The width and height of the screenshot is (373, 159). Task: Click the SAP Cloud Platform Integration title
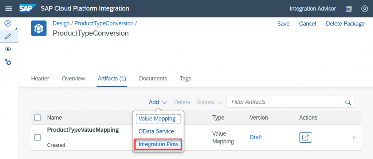85,9
